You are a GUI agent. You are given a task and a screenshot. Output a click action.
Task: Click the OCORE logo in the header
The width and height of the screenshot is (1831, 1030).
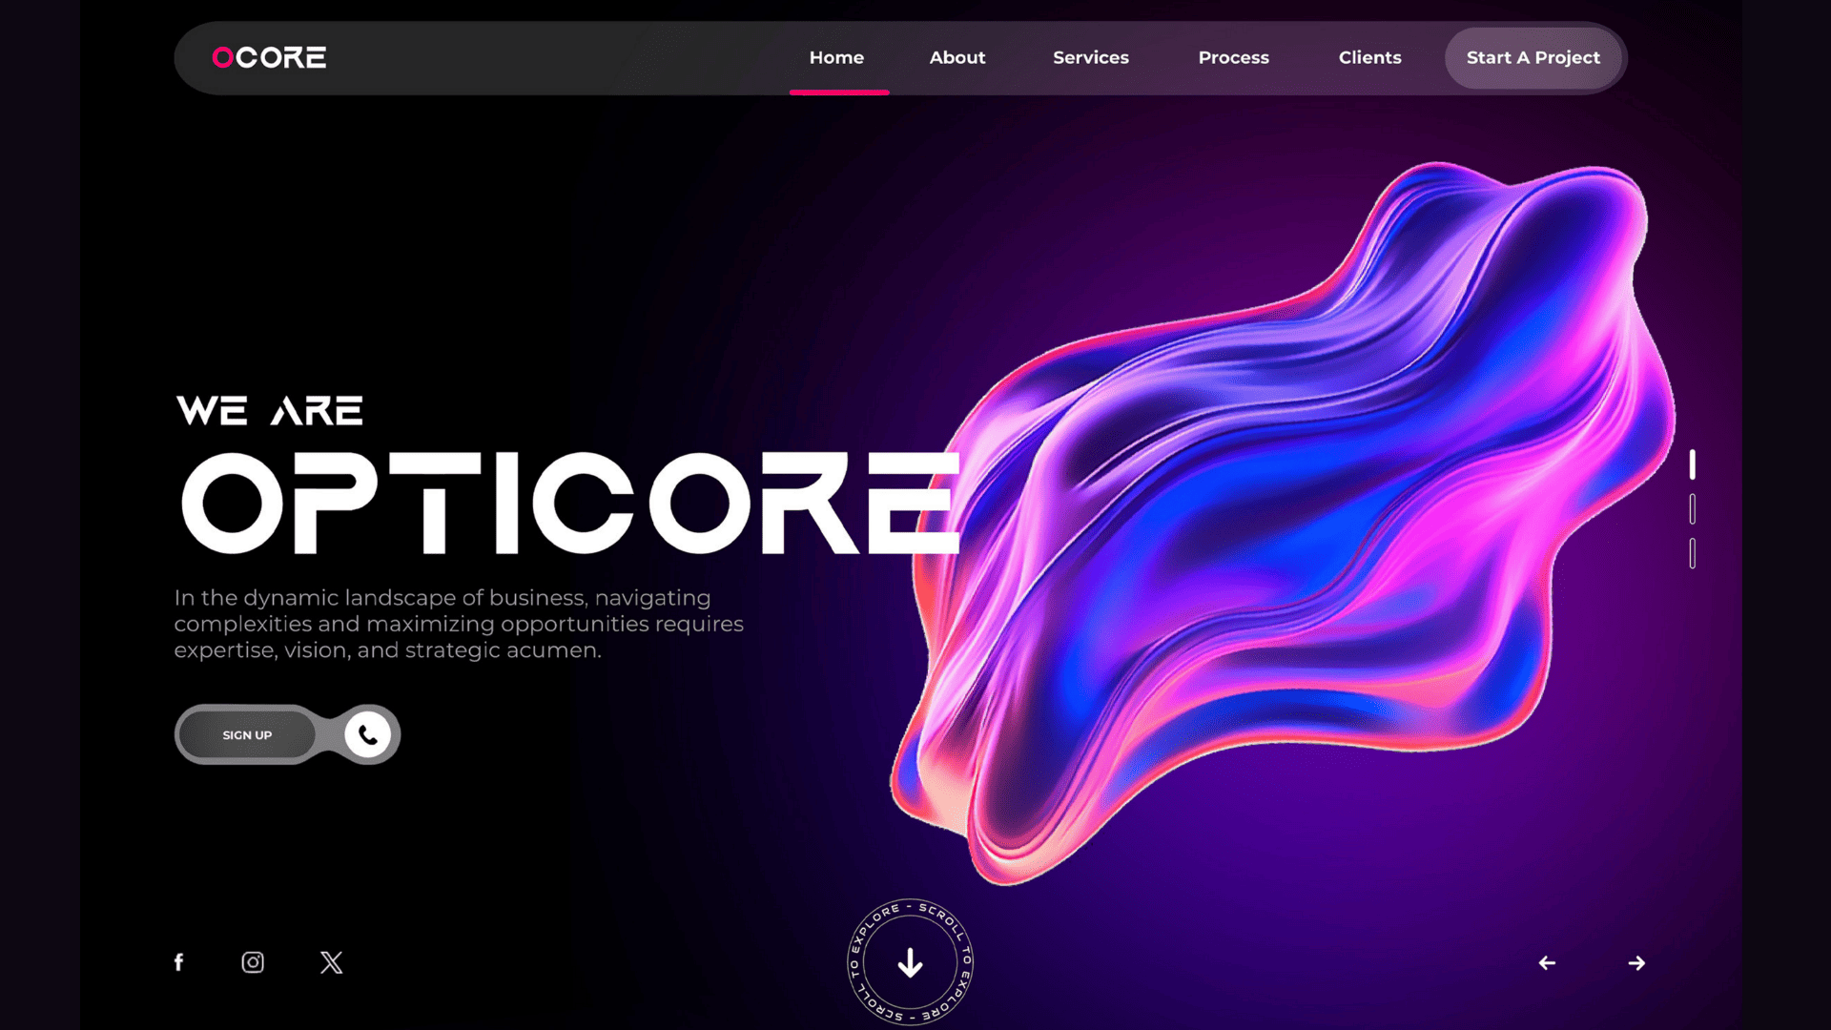tap(268, 57)
